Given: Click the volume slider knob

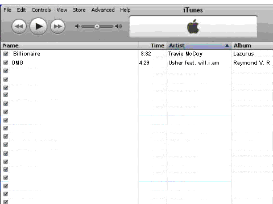Looking at the screenshot, I should [x=97, y=27].
